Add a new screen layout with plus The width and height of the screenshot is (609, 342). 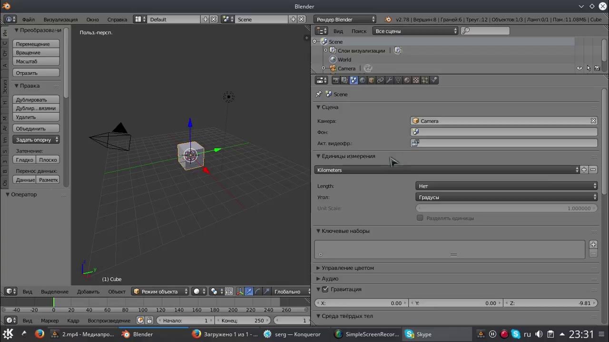point(206,19)
